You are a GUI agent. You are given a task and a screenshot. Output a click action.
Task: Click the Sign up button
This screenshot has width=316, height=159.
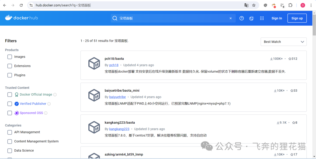click(x=297, y=18)
